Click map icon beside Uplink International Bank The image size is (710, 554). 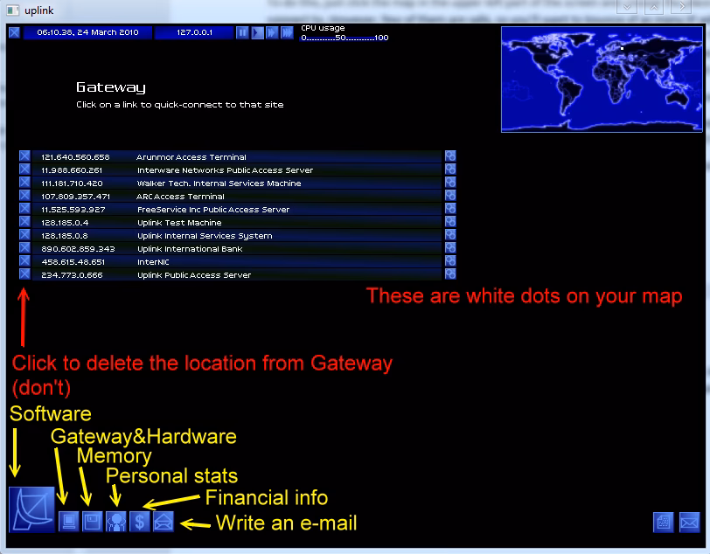pyautogui.click(x=450, y=248)
